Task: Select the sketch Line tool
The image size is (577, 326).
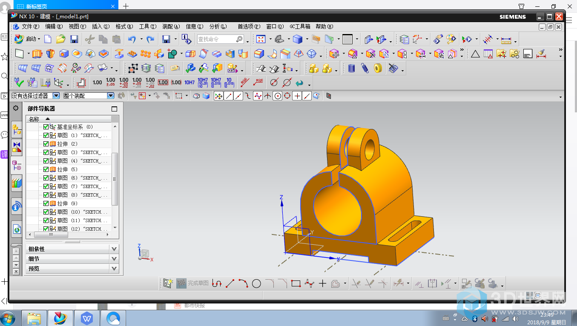Action: (x=230, y=283)
